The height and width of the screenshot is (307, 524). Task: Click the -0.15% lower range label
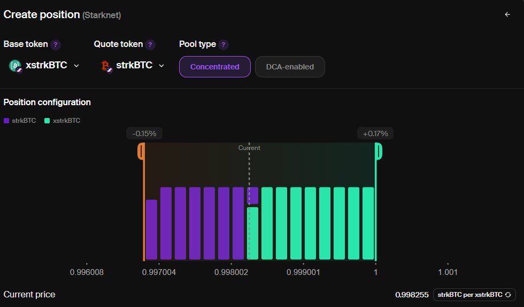tap(144, 133)
